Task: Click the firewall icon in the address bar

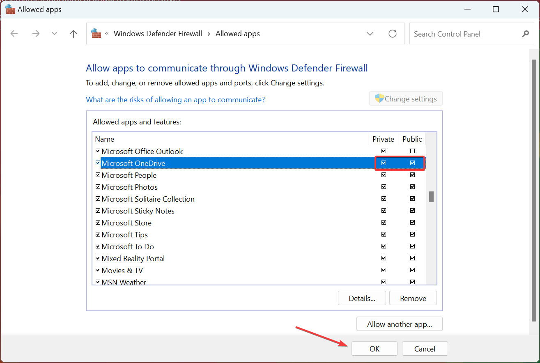Action: pyautogui.click(x=96, y=33)
